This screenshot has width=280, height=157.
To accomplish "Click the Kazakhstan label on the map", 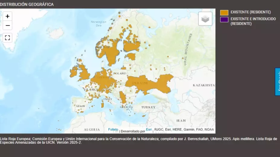I will pos(204,85).
